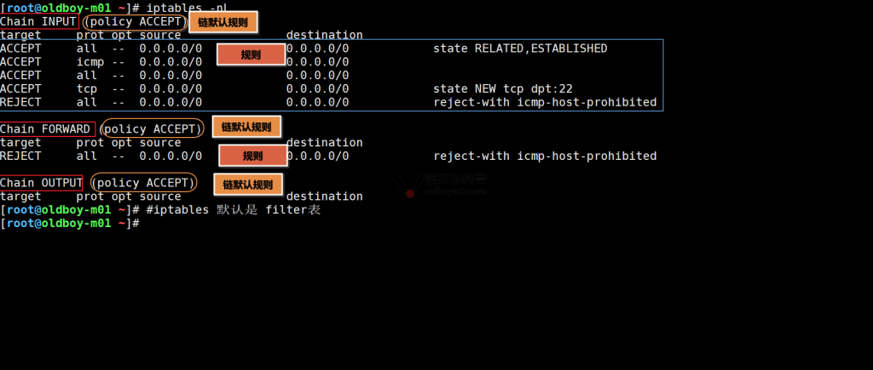Click the 规则 label in the FORWARD chain row
This screenshot has height=370, width=873.
point(252,156)
